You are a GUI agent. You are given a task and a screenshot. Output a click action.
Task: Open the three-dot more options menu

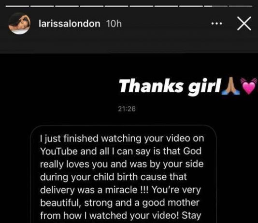[217, 24]
